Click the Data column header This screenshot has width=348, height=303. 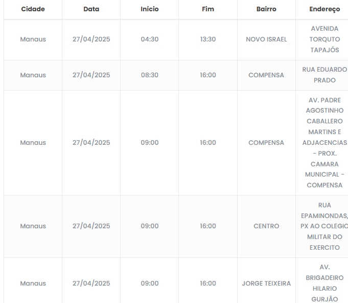pos(91,9)
